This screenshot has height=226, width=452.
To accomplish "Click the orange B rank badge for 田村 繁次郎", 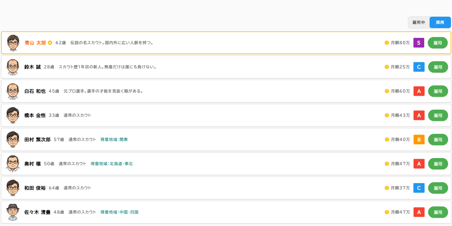I will [419, 140].
